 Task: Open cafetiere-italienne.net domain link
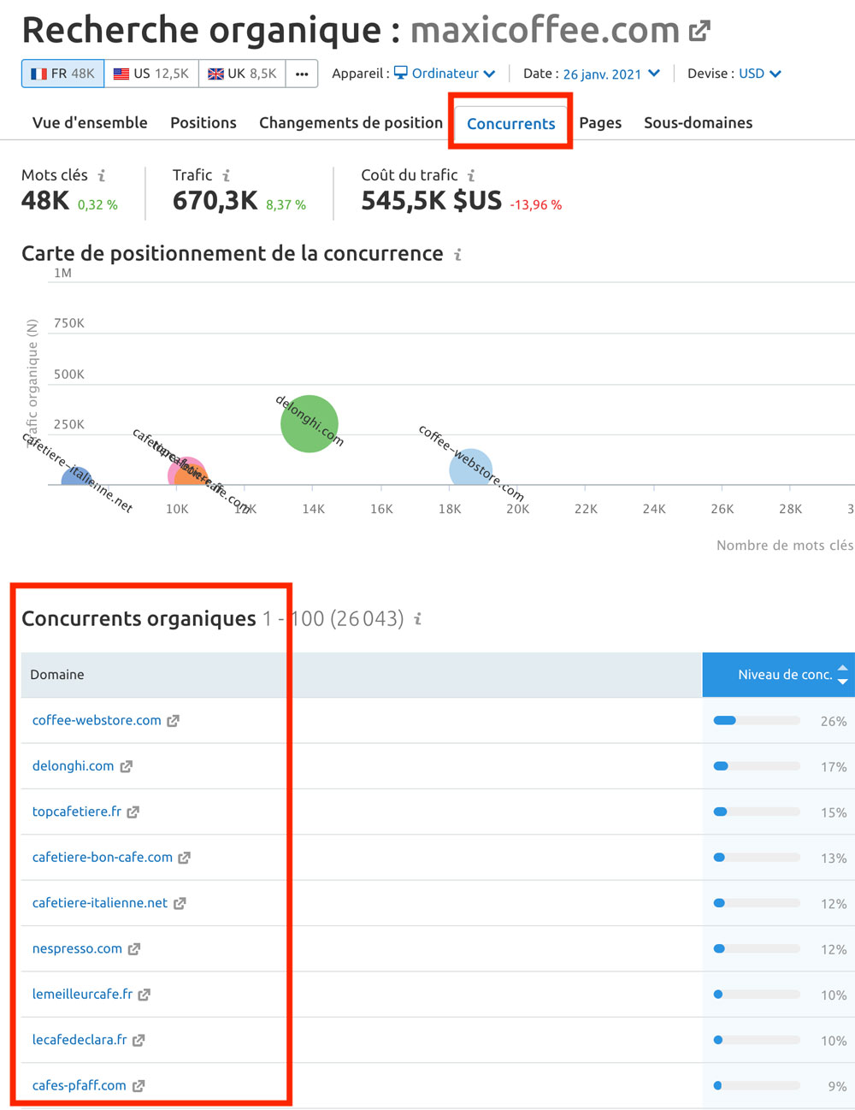(100, 903)
